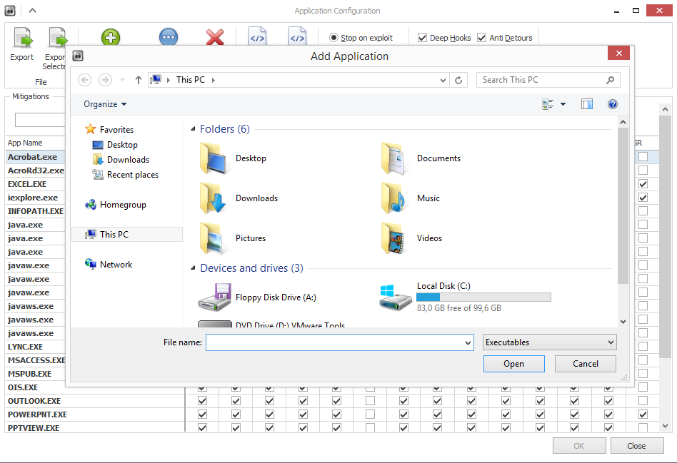
Task: Select Homegroup in the navigation pane
Action: (x=115, y=205)
